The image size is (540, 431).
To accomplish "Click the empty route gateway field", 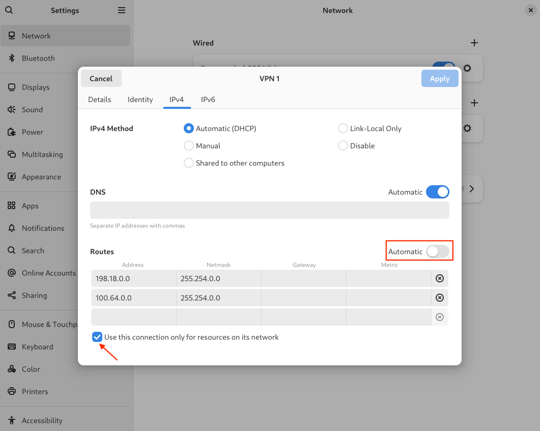I will click(x=304, y=317).
